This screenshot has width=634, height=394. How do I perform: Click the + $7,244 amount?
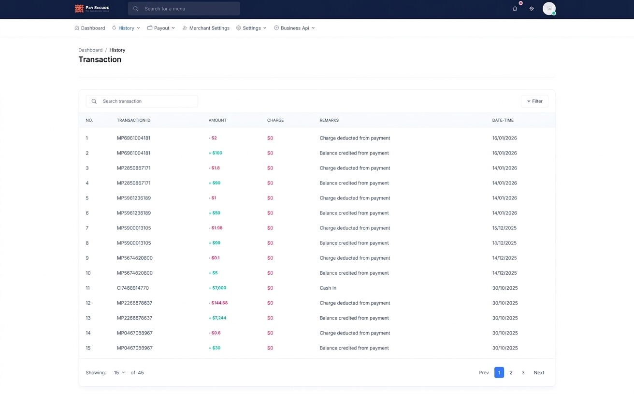point(217,318)
